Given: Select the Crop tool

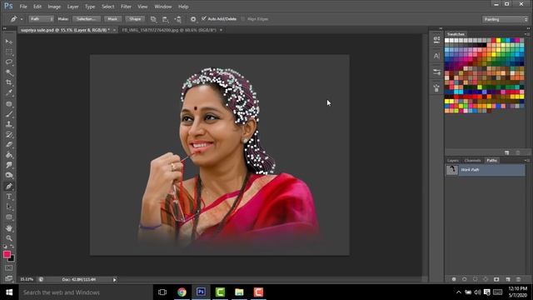Looking at the screenshot, I should coord(9,82).
